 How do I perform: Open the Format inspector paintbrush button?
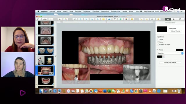click(168, 19)
